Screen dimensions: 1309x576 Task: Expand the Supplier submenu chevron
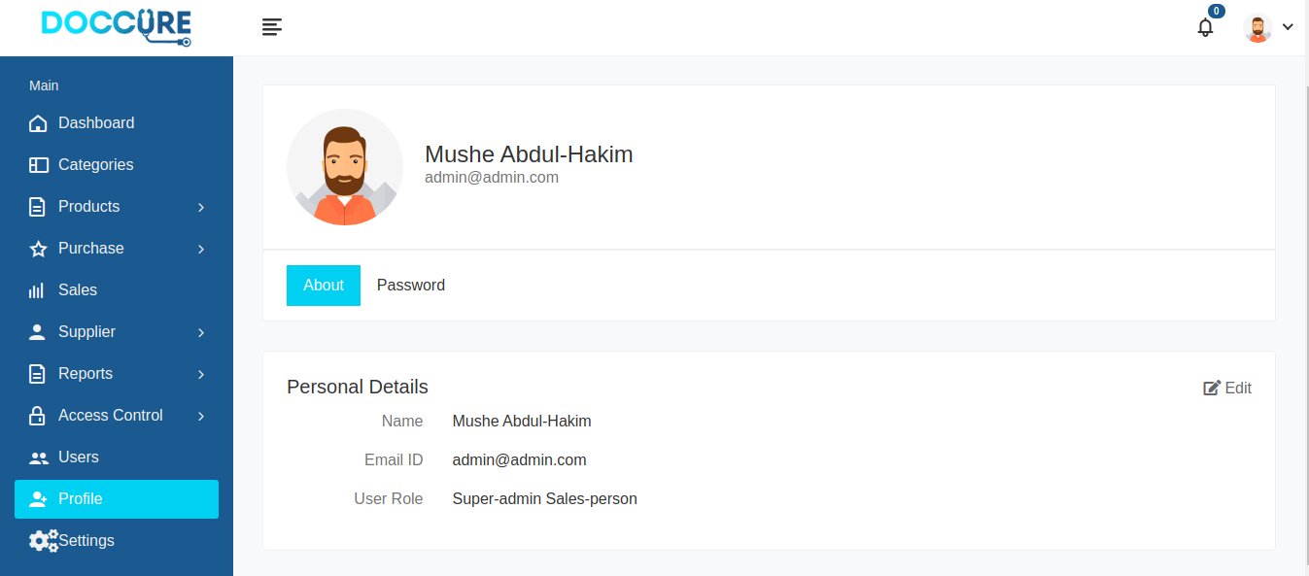(201, 332)
